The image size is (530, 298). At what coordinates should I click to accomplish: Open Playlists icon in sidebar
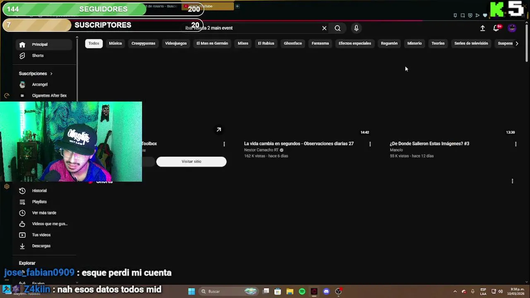click(x=22, y=202)
